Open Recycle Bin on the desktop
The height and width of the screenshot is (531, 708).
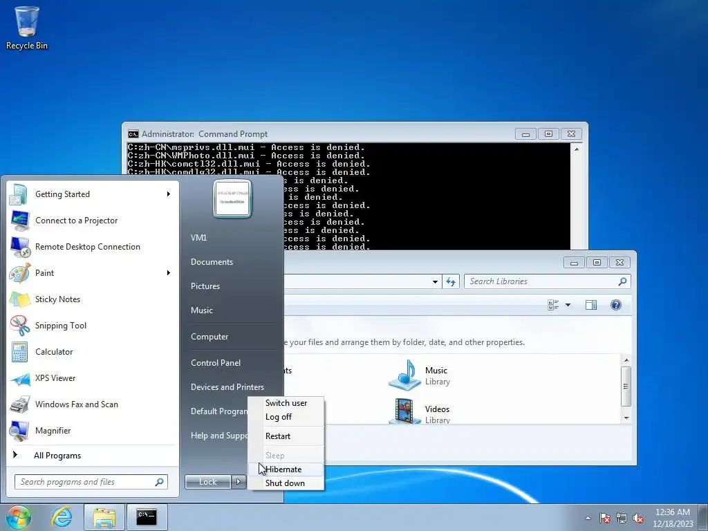[27, 27]
